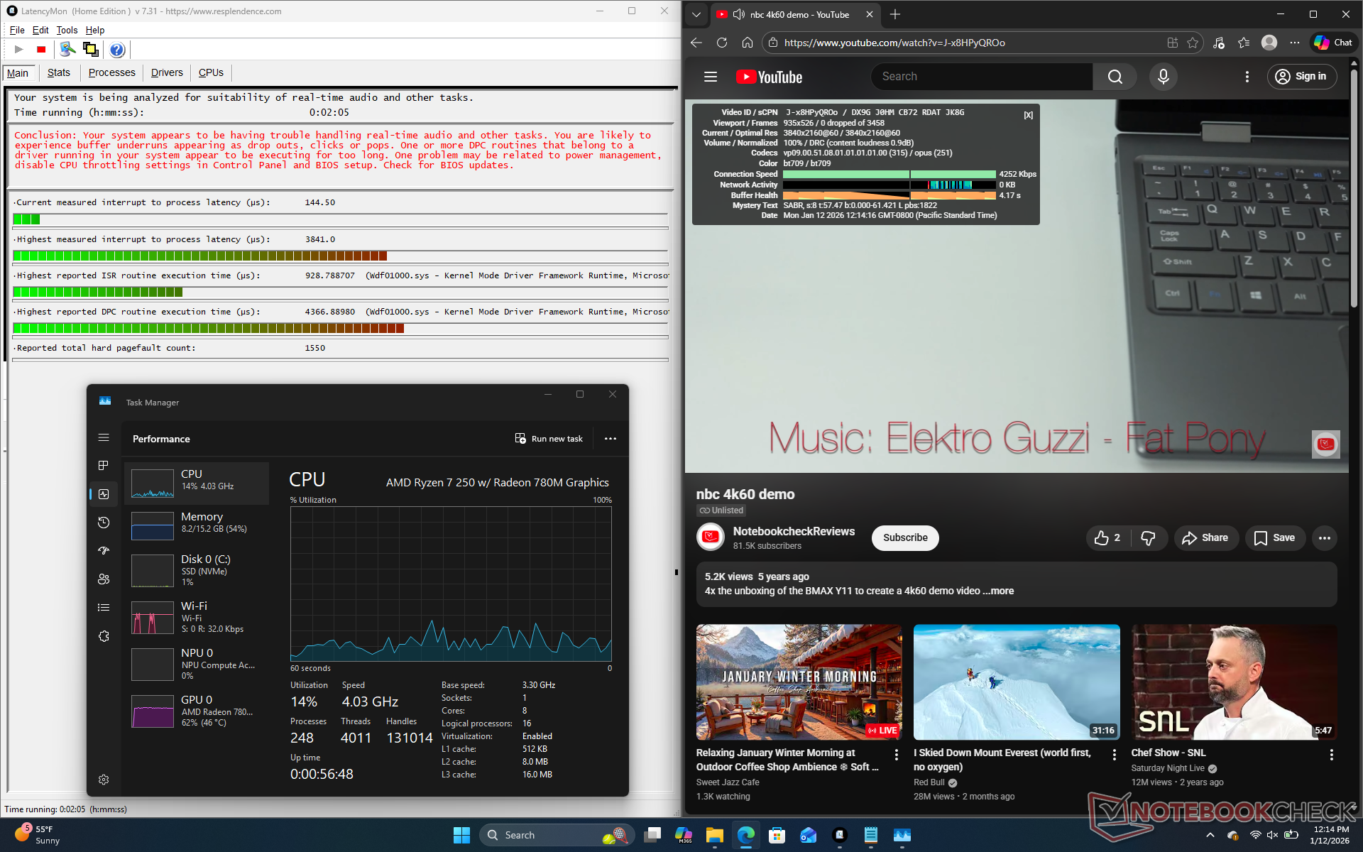Open LatencyMon help question mark icon
Viewport: 1363px width, 852px height.
117,50
